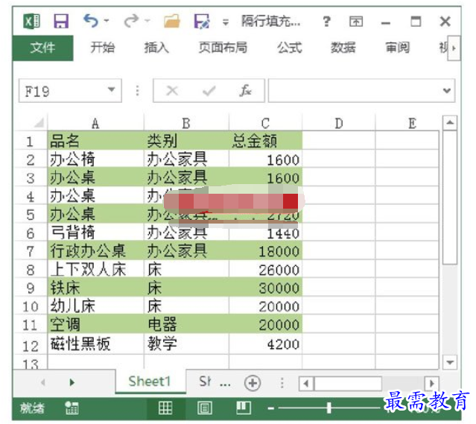Open Insert Function fx dialog
476x424 pixels.
[x=245, y=90]
